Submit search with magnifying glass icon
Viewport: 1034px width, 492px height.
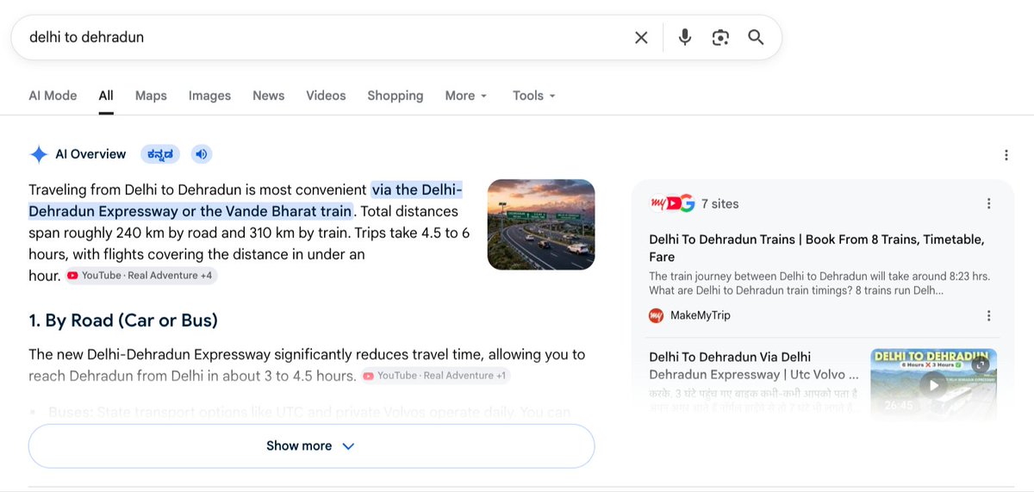756,37
